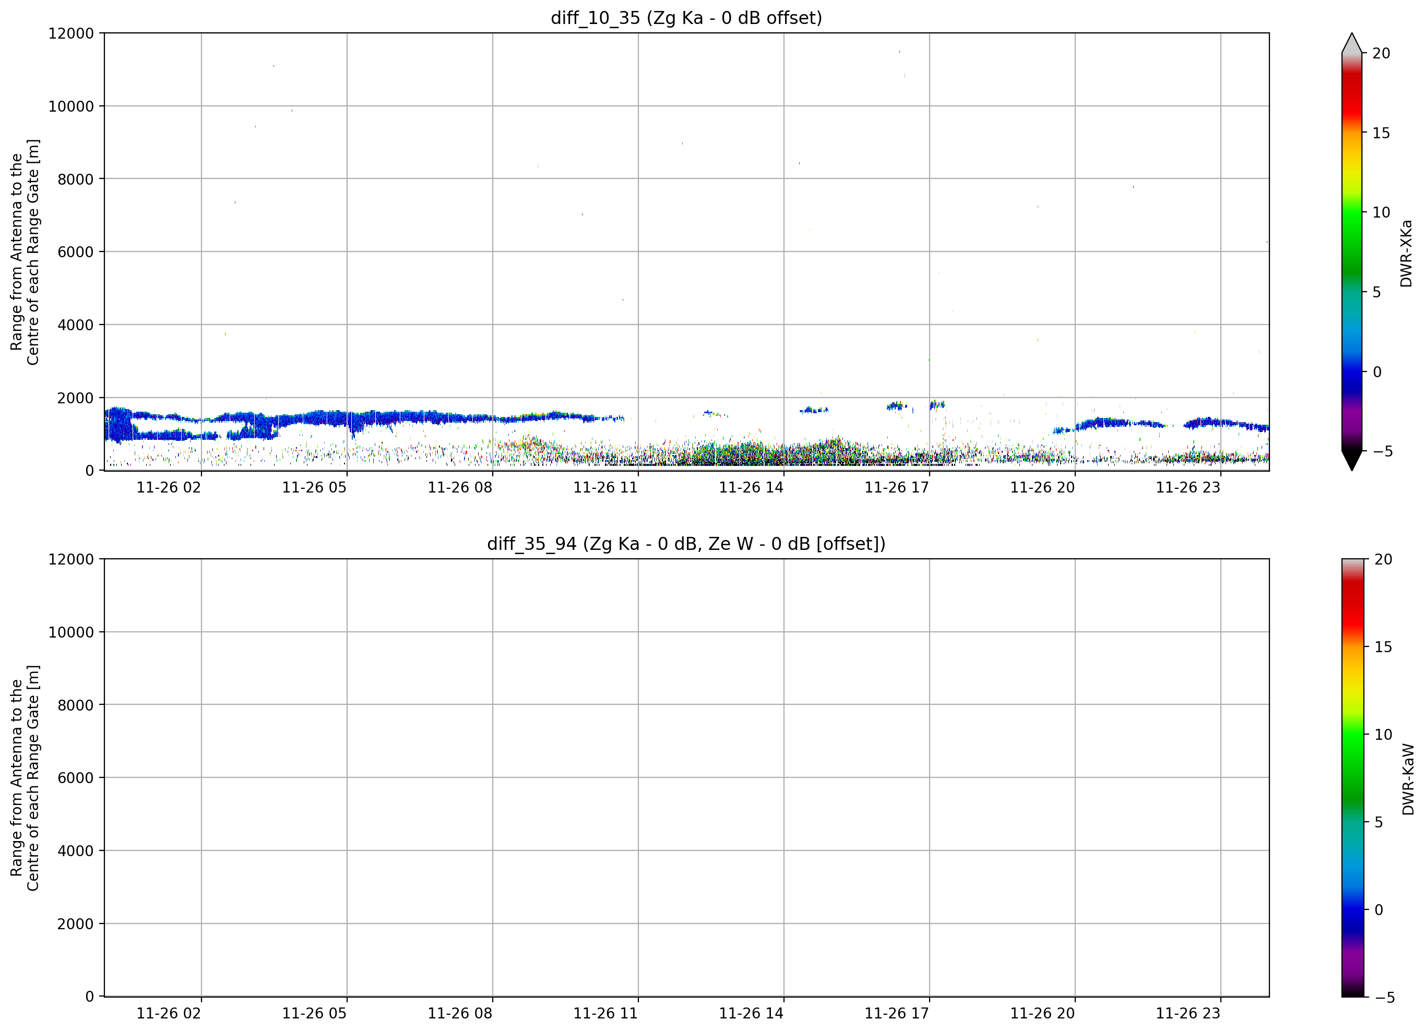Click the top plot's "4000" y-axis tick
This screenshot has height=1032, width=1426.
(x=76, y=326)
